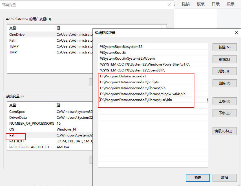Close the 编辑环境变量 dialog with the X
The image size is (241, 186).
click(x=236, y=33)
